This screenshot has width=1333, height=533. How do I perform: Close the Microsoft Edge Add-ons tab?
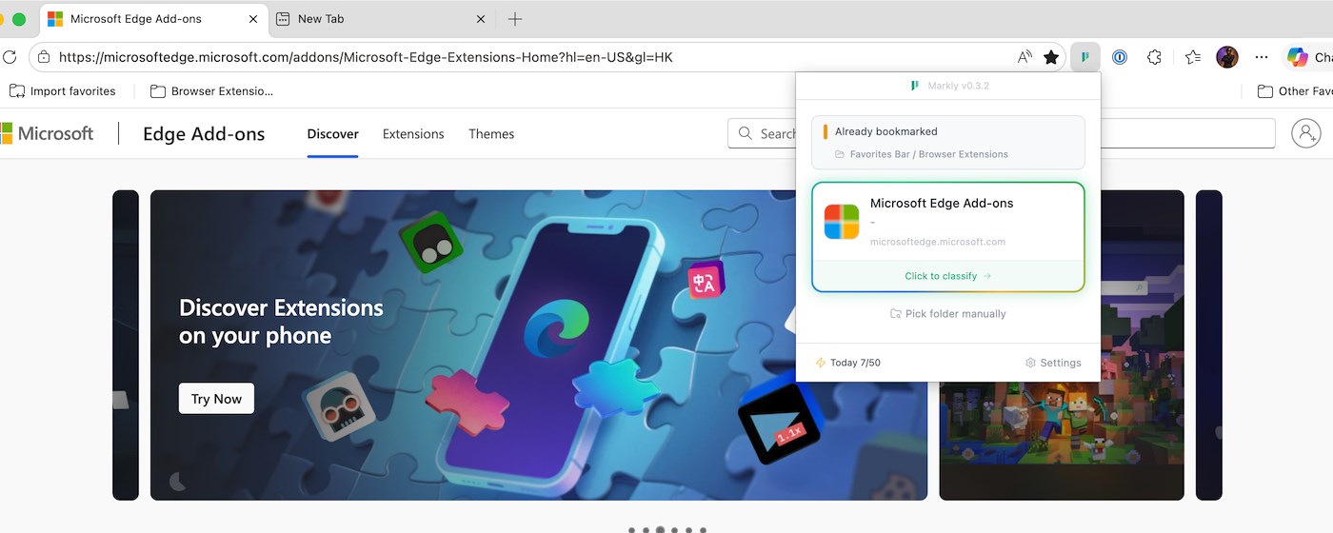click(253, 19)
